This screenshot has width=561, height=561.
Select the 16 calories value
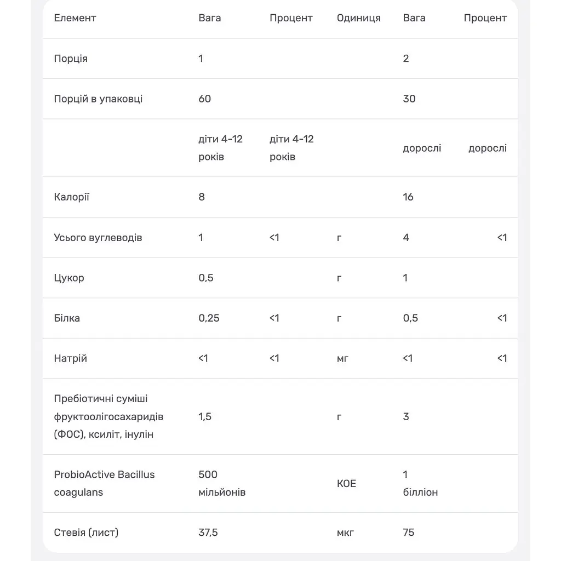pyautogui.click(x=408, y=197)
